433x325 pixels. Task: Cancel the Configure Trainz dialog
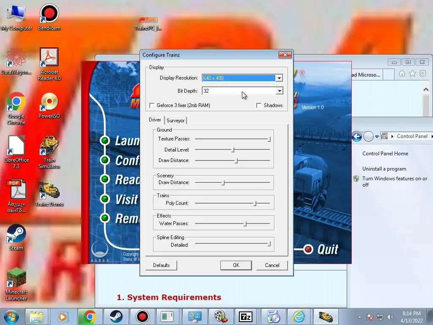(272, 265)
